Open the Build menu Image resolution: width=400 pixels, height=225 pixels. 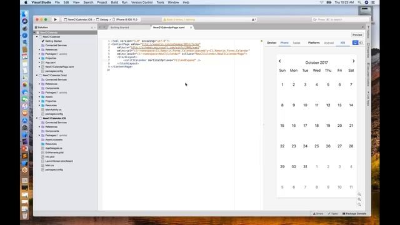point(114,2)
